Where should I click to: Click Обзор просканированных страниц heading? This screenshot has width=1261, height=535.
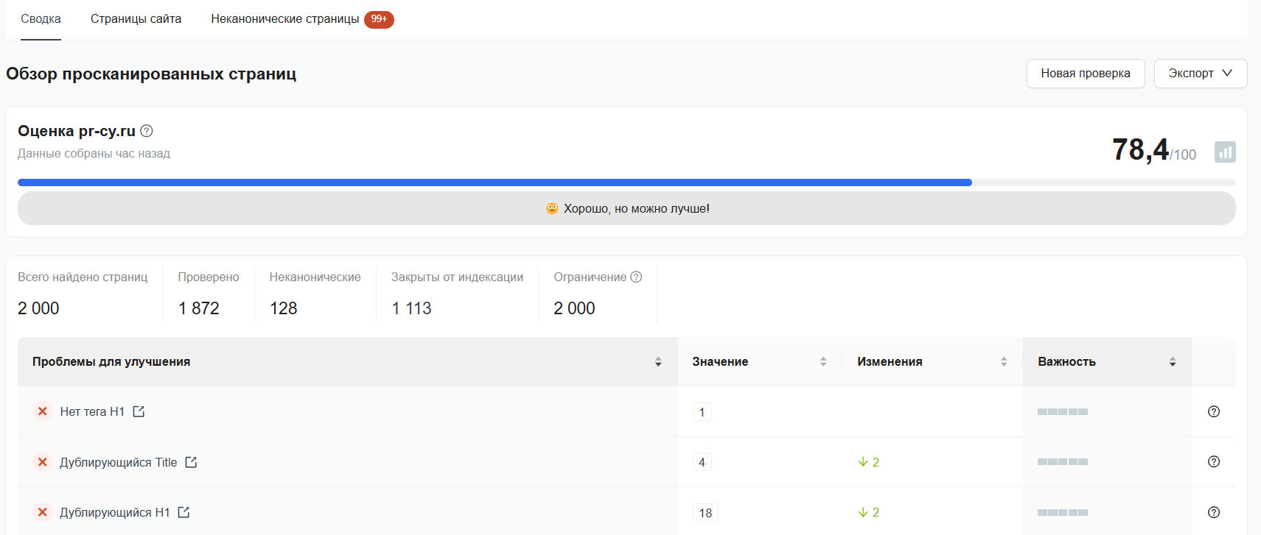(151, 74)
